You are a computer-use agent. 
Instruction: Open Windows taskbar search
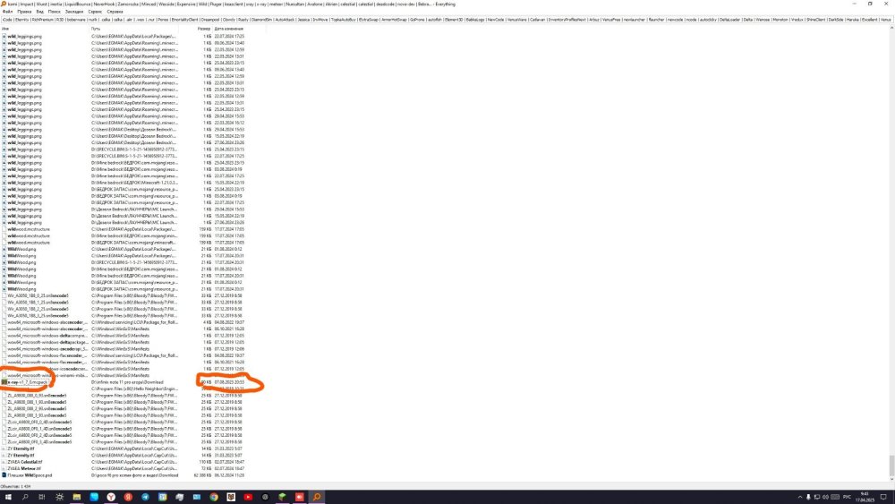click(25, 497)
